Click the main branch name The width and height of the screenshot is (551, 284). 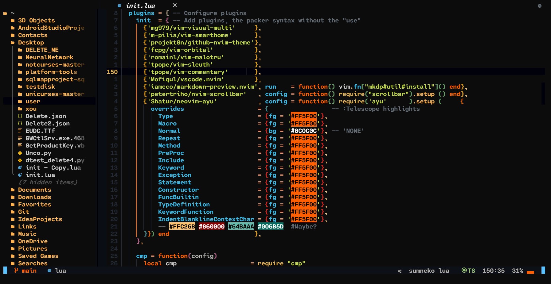pos(29,271)
